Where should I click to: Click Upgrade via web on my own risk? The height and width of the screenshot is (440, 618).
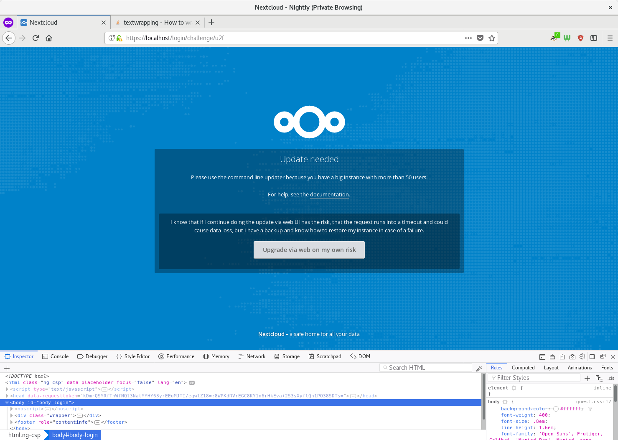[309, 250]
